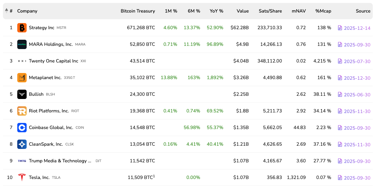Open the document icon beside 2025-12-14
This screenshot has height=186, width=376.
tap(340, 28)
